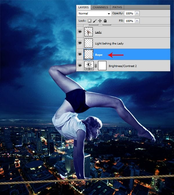Viewport: 174px width, 195px height.
Task: Select the Rope layer thumbnail
Action: tap(89, 54)
